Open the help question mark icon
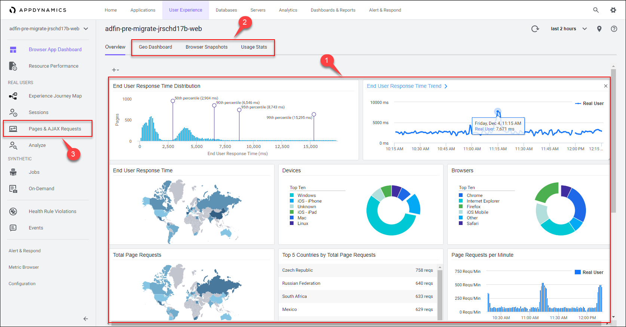Viewport: 626px width, 327px height. point(614,29)
